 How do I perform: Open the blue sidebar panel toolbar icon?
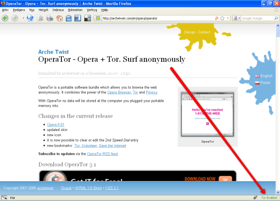(x=78, y=18)
